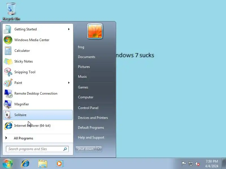Launch Solitaire from its card icon
The width and height of the screenshot is (226, 169).
pyautogui.click(x=8, y=115)
